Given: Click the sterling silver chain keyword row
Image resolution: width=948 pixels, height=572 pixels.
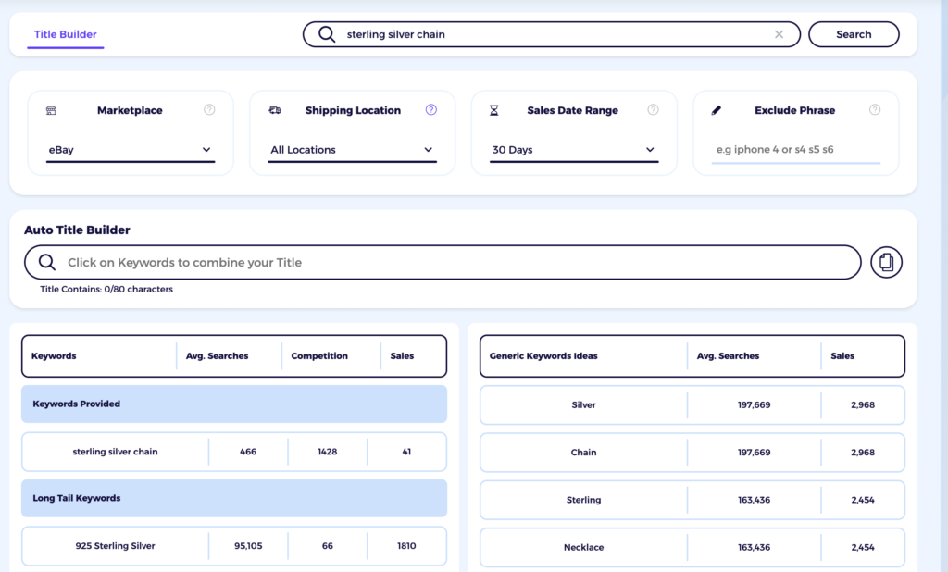Looking at the screenshot, I should point(114,452).
